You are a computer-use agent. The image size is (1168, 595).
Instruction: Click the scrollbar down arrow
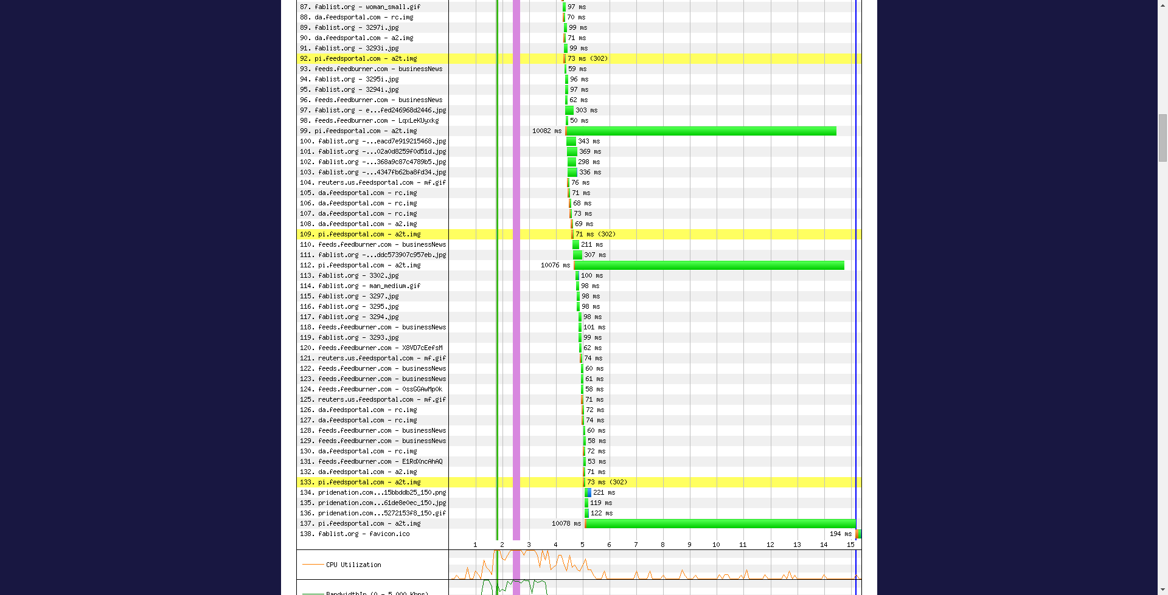(1163, 590)
